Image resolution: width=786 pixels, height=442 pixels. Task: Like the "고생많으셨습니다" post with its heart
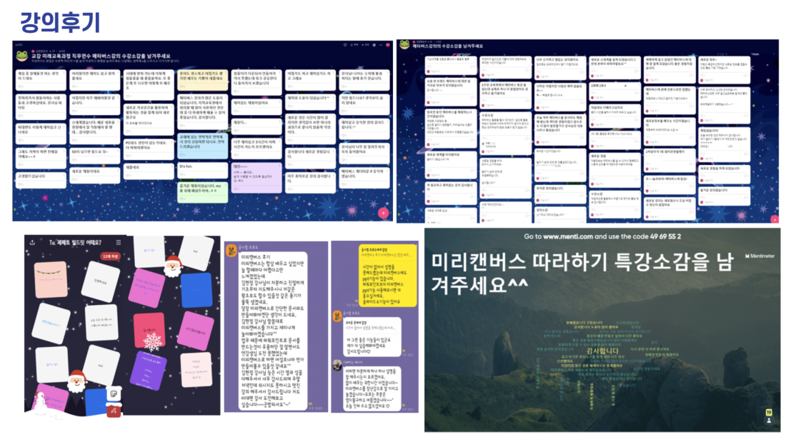[19, 184]
